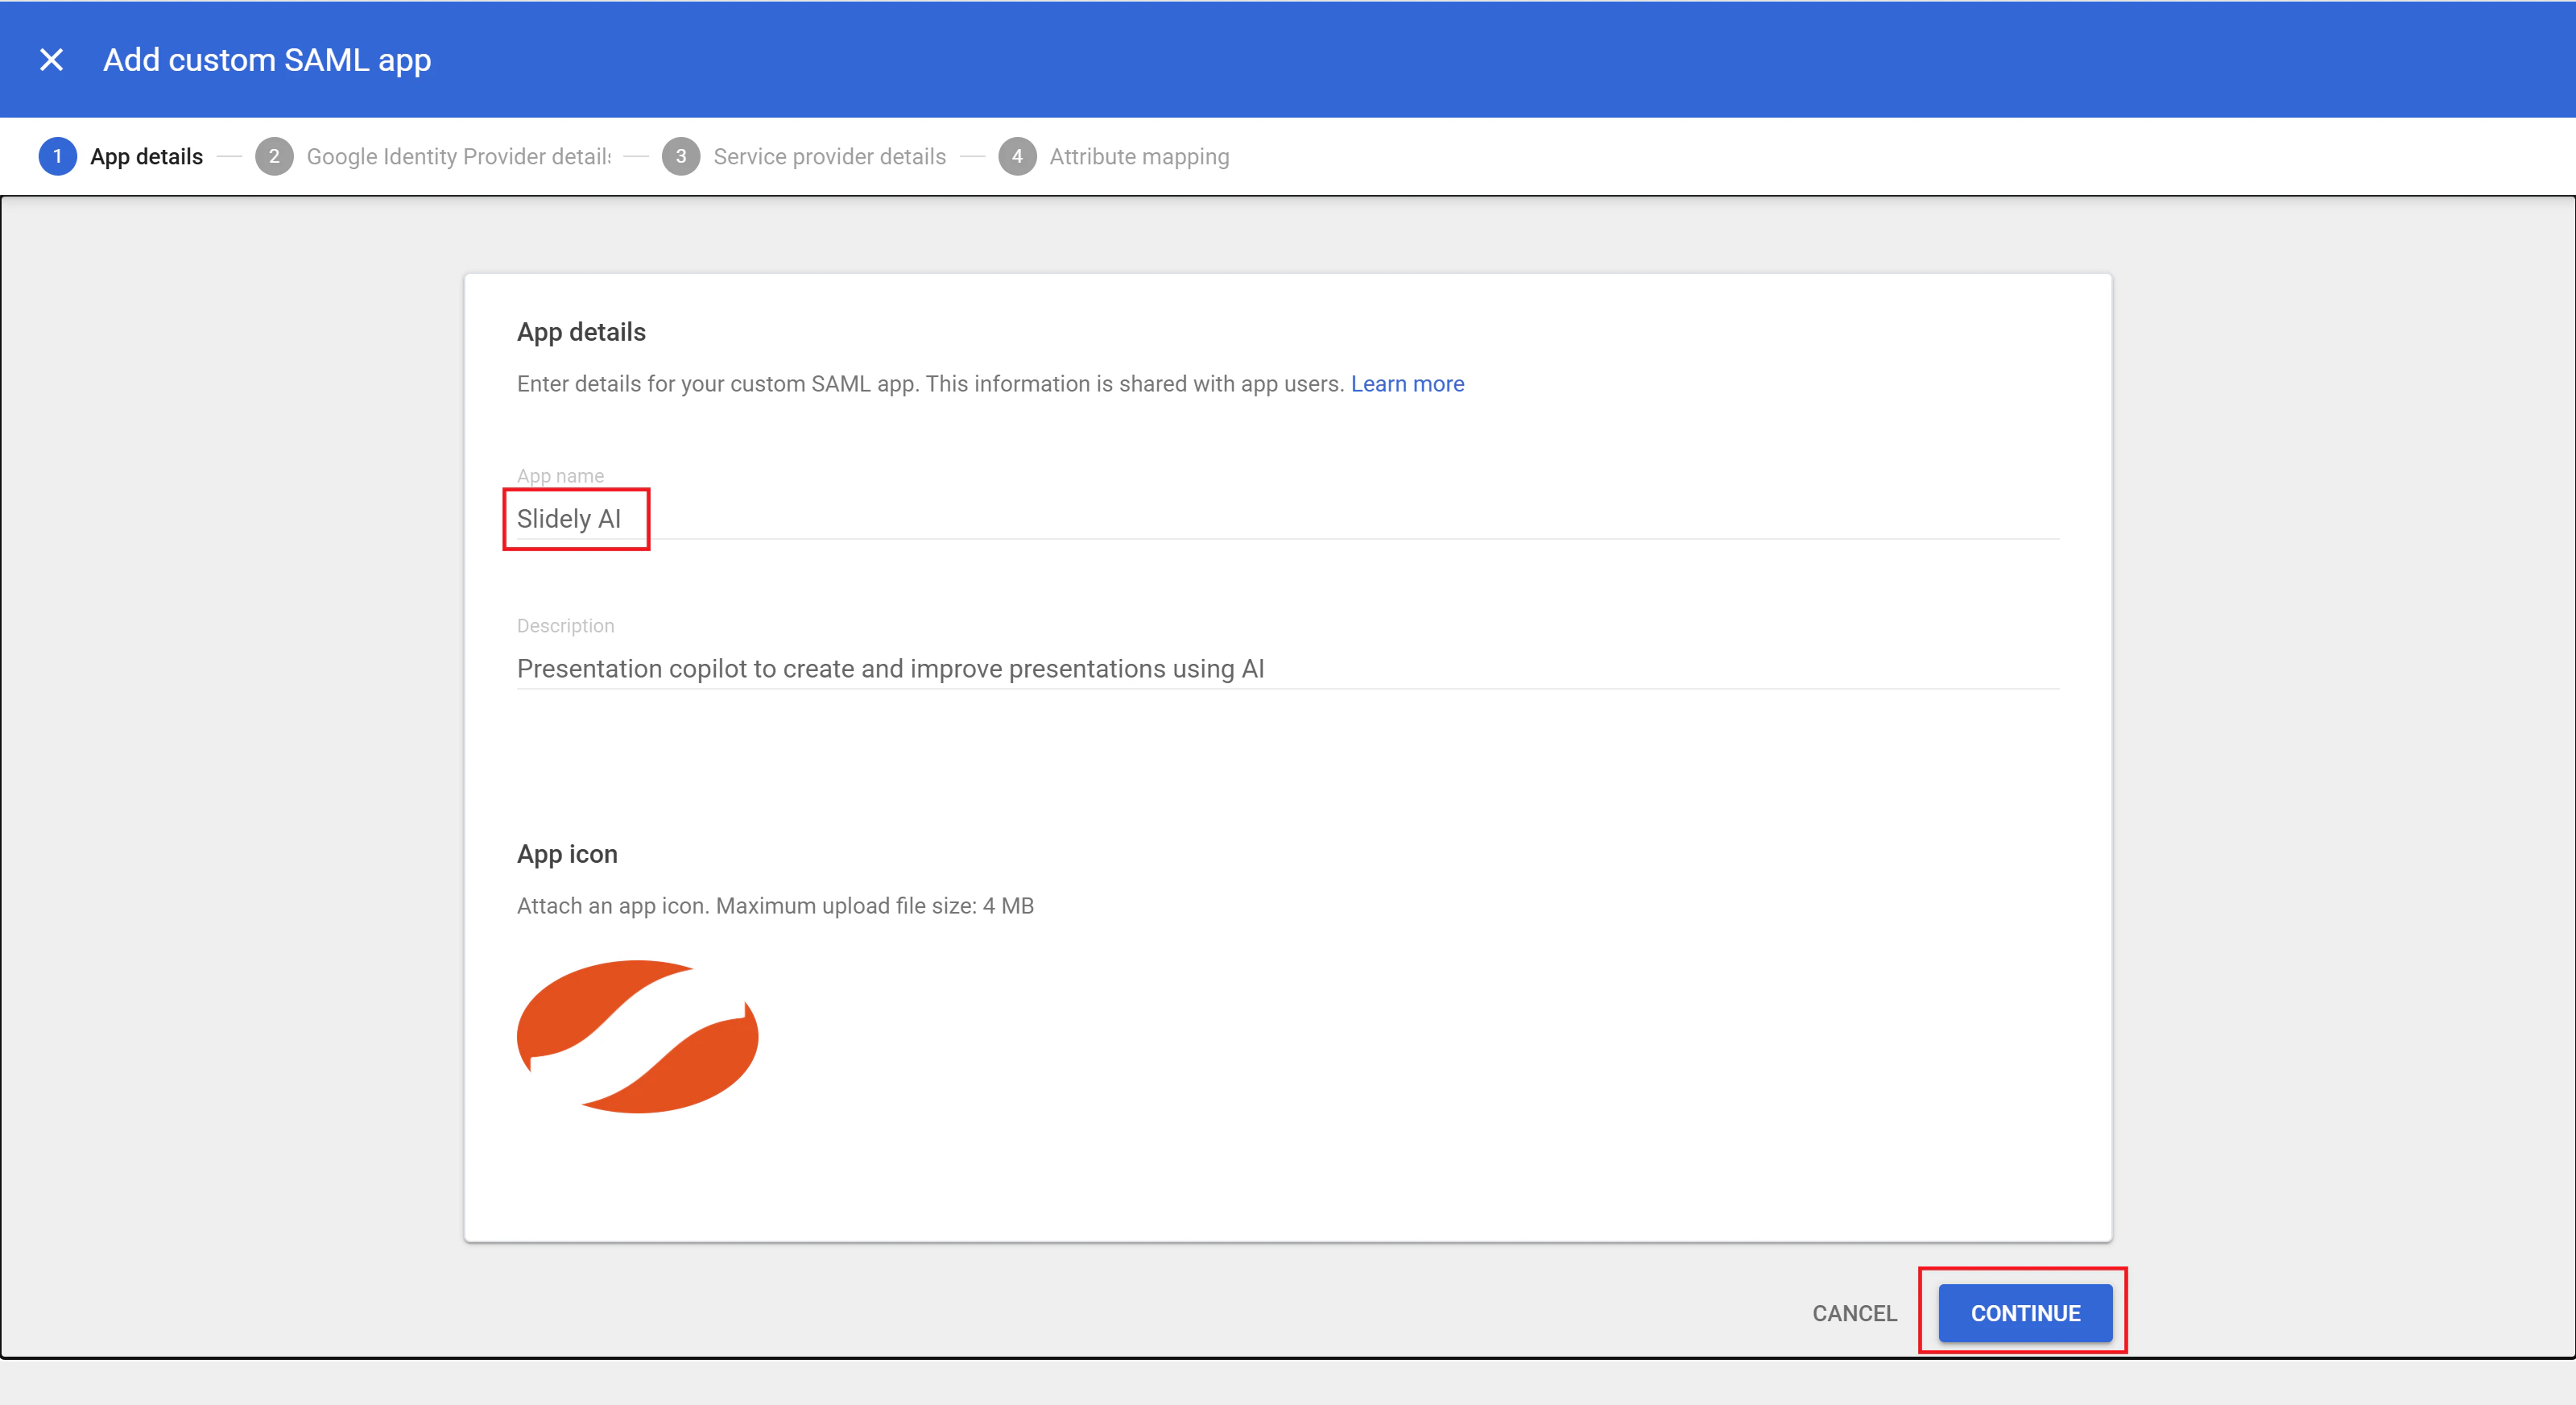The width and height of the screenshot is (2576, 1405).
Task: Click the CONTINUE button
Action: 2025,1313
